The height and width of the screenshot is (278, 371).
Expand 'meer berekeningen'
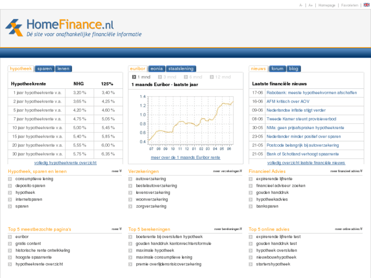coord(228,229)
